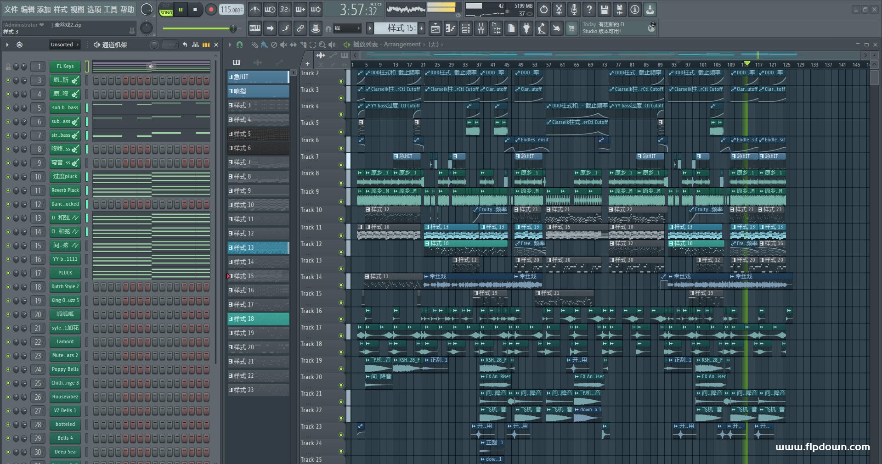Screen dimensions: 882x464
Task: Click the record button
Action: coord(211,9)
